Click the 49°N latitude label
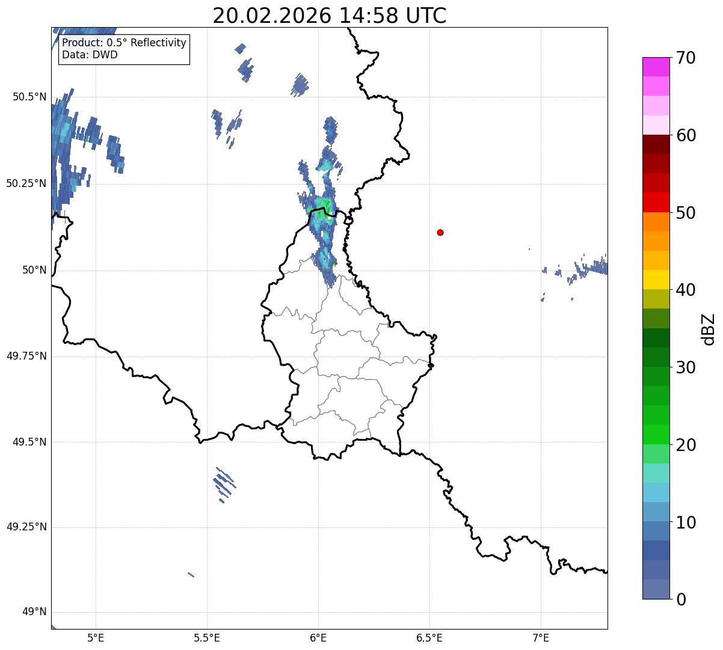The image size is (723, 650). pyautogui.click(x=34, y=612)
